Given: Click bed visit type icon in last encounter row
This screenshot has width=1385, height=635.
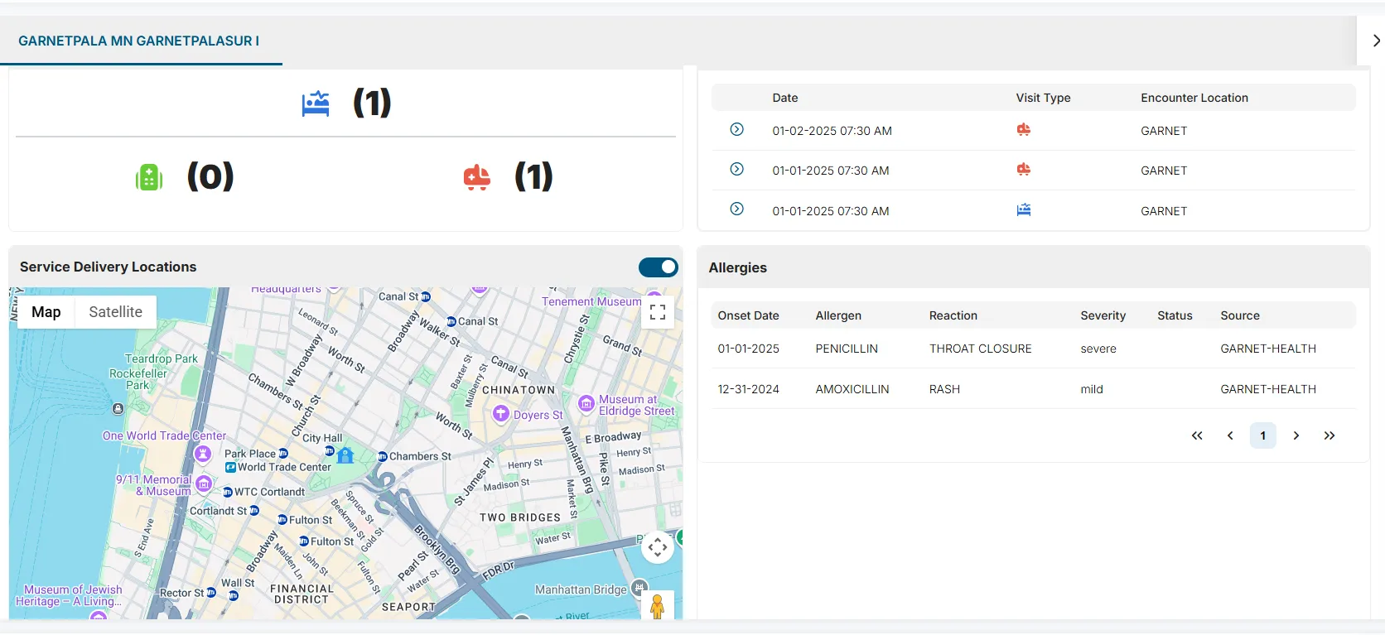Looking at the screenshot, I should coord(1024,210).
